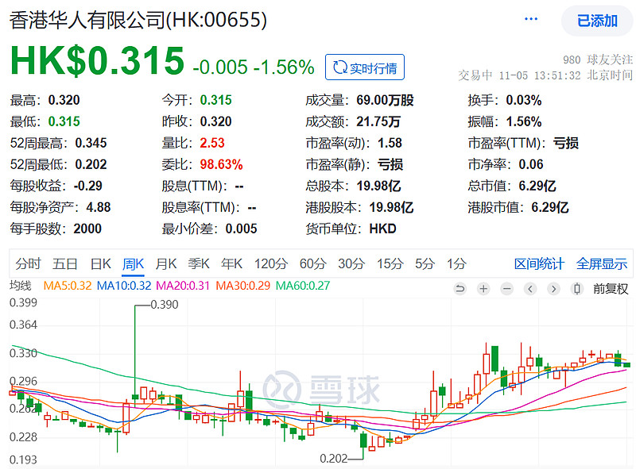
Task: Move chart right with the right chevron
Action: click(x=553, y=289)
